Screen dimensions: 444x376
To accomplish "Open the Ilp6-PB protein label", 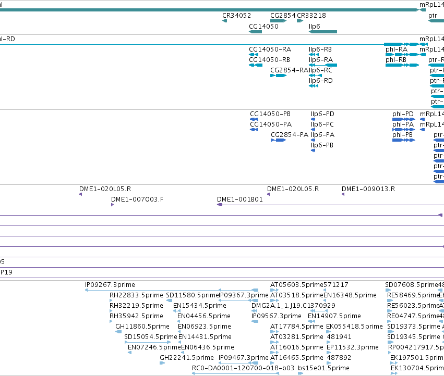I will (x=322, y=146).
